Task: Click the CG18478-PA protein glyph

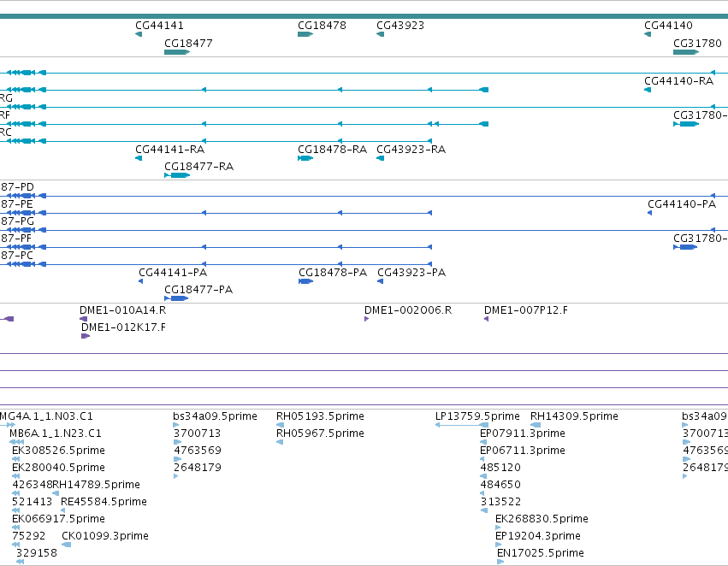Action: (306, 281)
